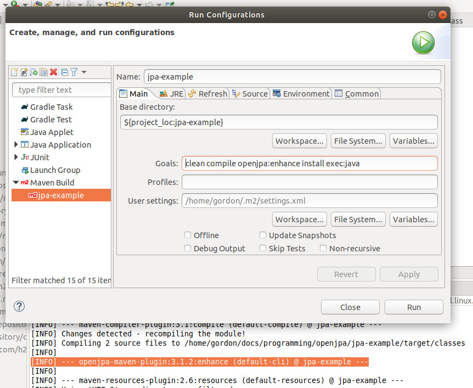The width and height of the screenshot is (473, 388).
Task: Click Workspace button under User settings
Action: (299, 220)
